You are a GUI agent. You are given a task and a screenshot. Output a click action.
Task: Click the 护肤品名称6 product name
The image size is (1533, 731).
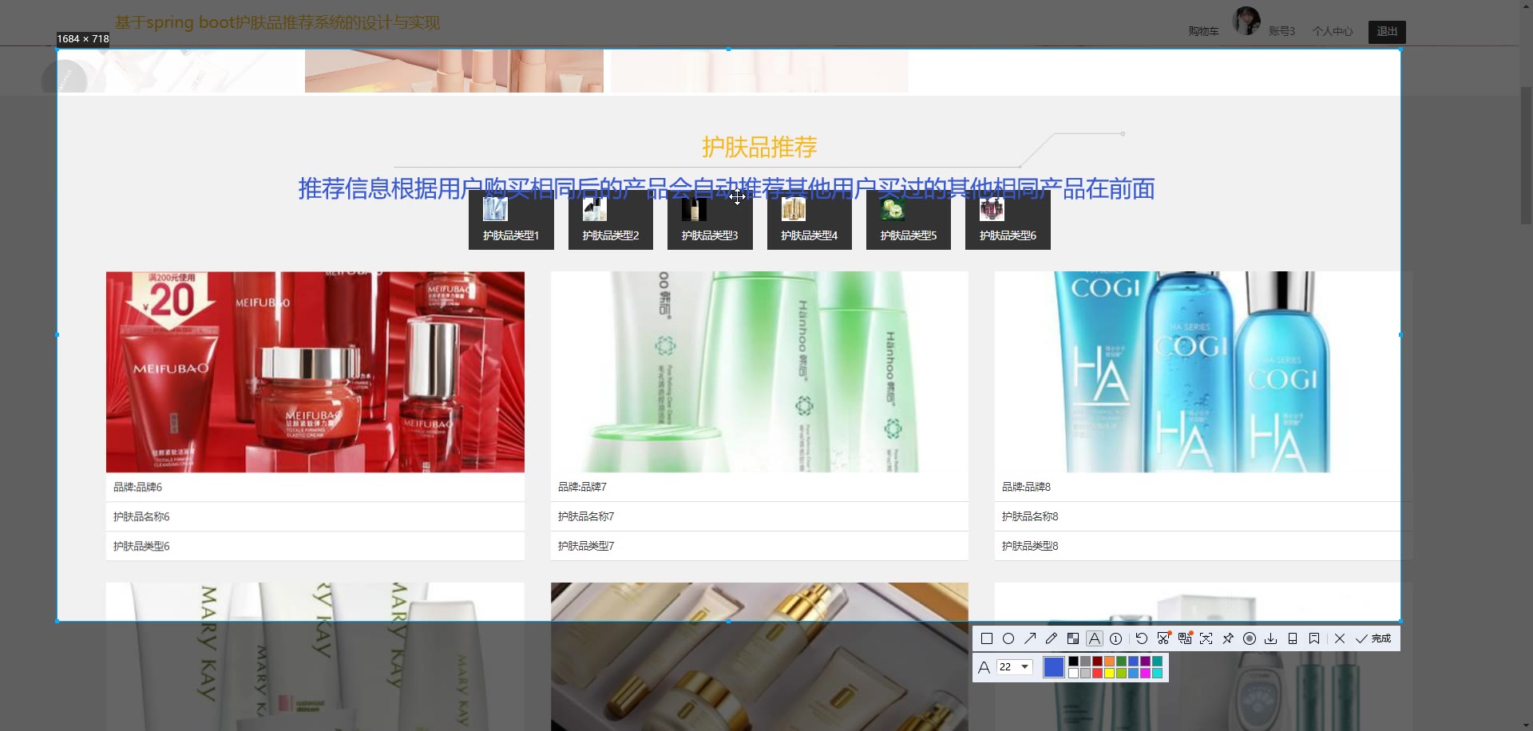[141, 516]
